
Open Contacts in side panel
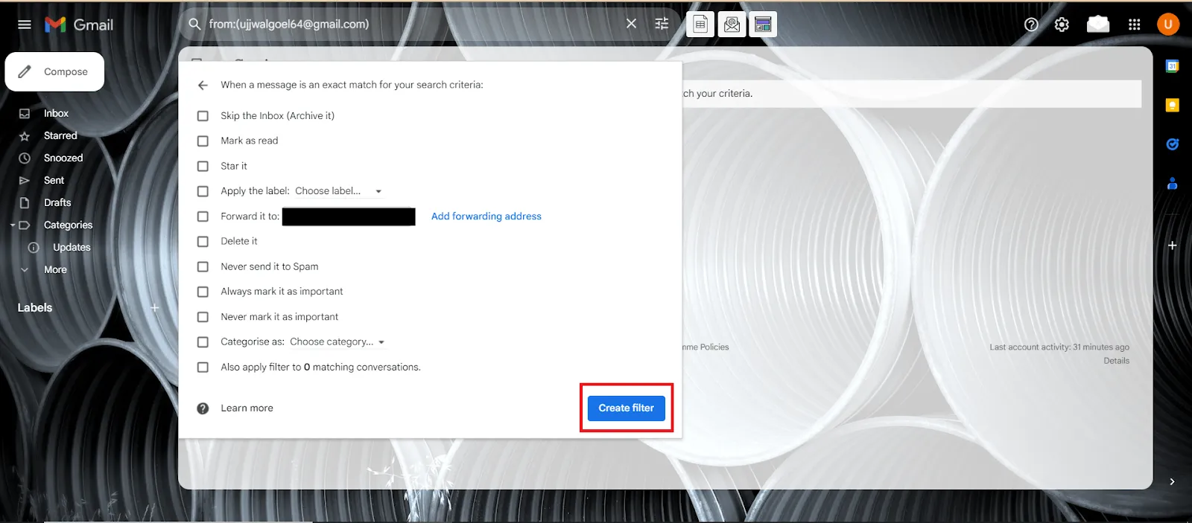click(x=1173, y=183)
